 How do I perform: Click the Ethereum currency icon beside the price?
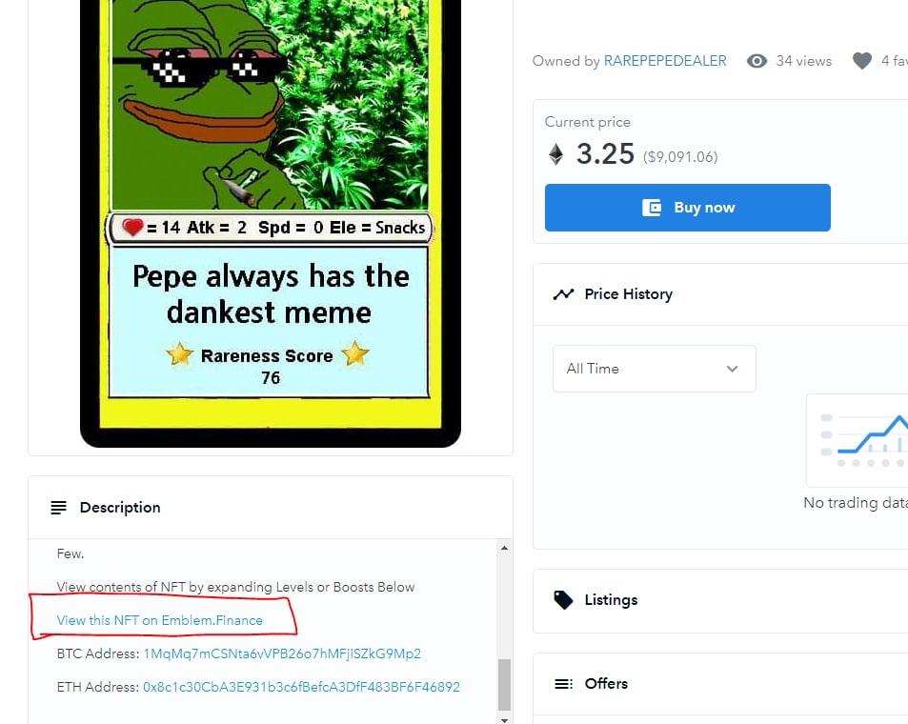tap(555, 154)
